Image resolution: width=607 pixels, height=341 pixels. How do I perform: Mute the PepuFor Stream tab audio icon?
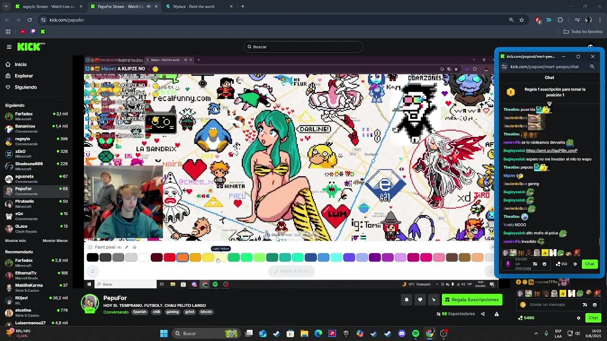point(148,7)
